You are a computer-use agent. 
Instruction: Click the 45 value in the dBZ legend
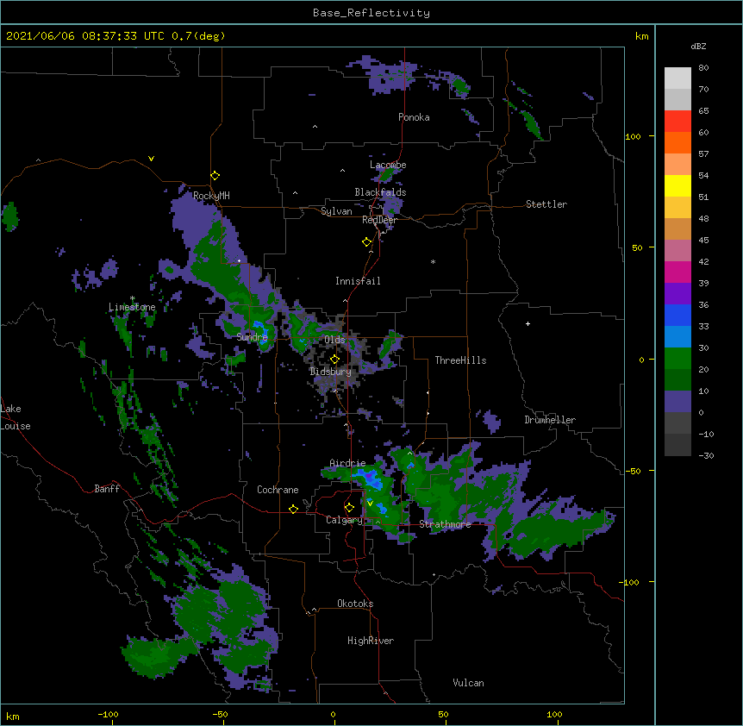click(x=703, y=241)
